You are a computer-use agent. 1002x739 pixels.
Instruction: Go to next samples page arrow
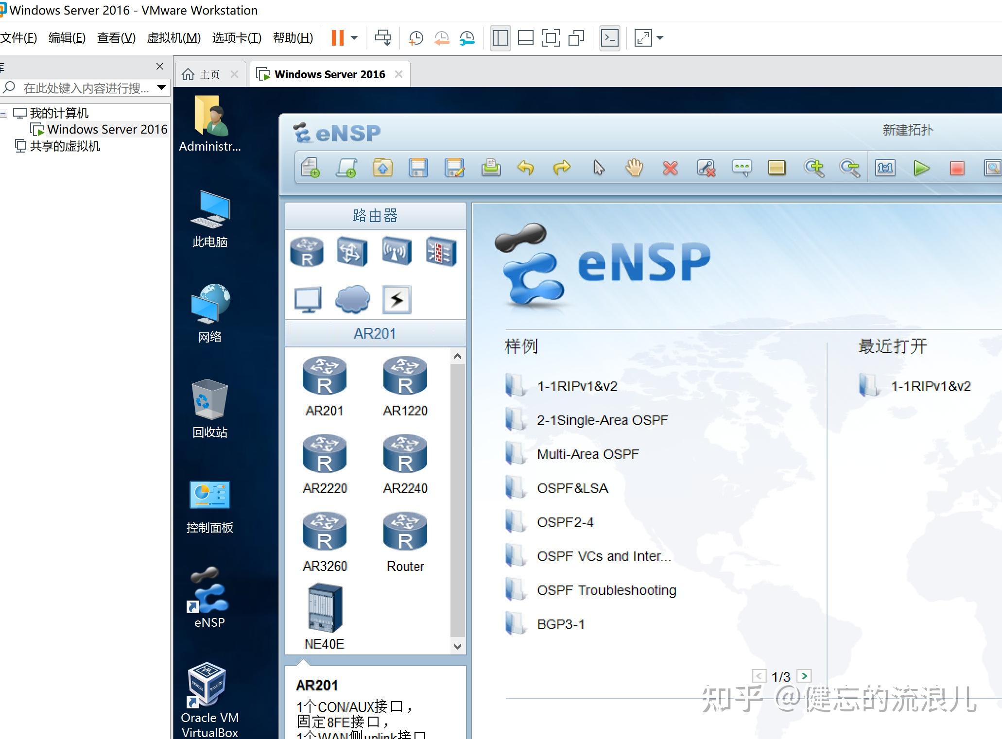(x=805, y=676)
